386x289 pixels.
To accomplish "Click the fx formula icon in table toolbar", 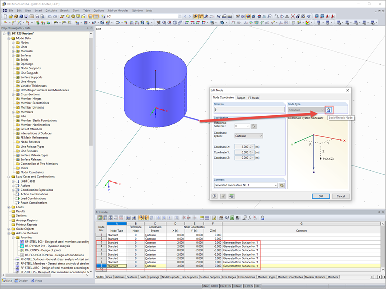I will (250, 218).
